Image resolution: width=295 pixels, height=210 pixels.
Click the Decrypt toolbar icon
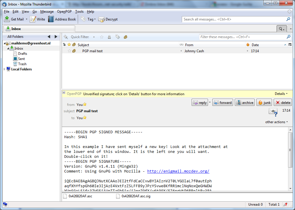[x=101, y=19]
